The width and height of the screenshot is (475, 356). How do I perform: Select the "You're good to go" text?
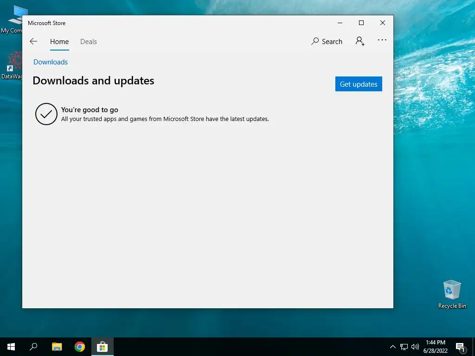[x=90, y=109]
